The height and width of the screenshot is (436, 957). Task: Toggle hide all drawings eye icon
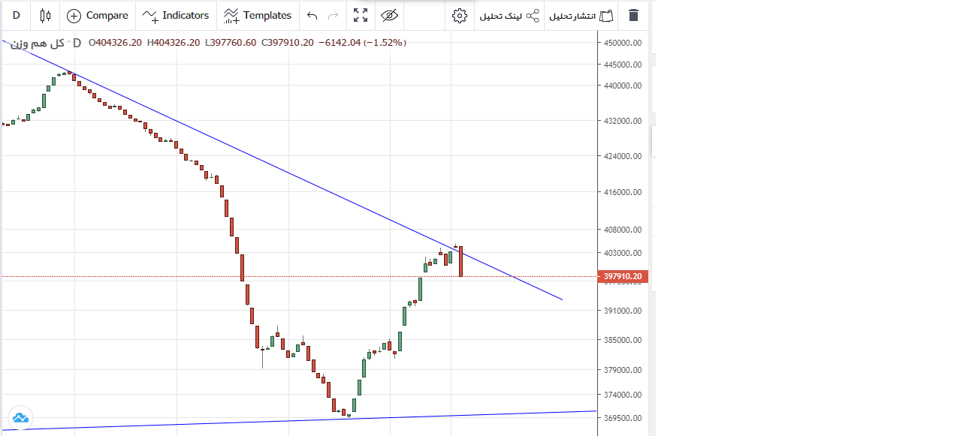coord(388,15)
